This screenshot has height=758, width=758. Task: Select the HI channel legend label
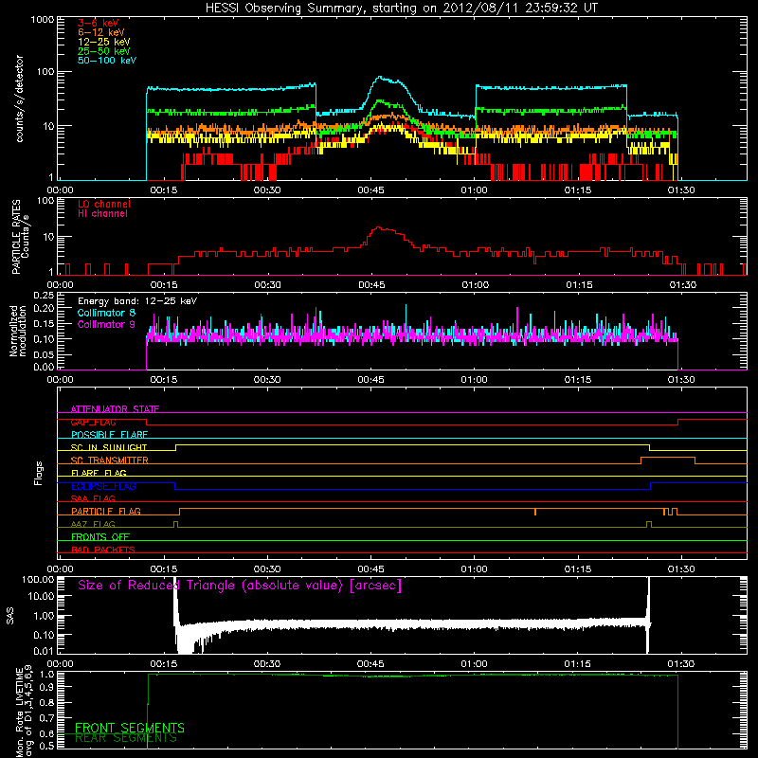102,213
